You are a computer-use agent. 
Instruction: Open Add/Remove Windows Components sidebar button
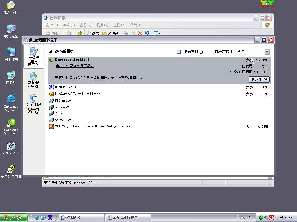point(34,104)
